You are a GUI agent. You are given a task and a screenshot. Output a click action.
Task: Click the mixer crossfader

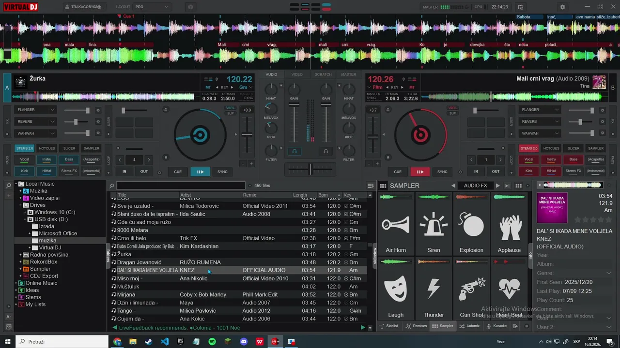pyautogui.click(x=310, y=169)
